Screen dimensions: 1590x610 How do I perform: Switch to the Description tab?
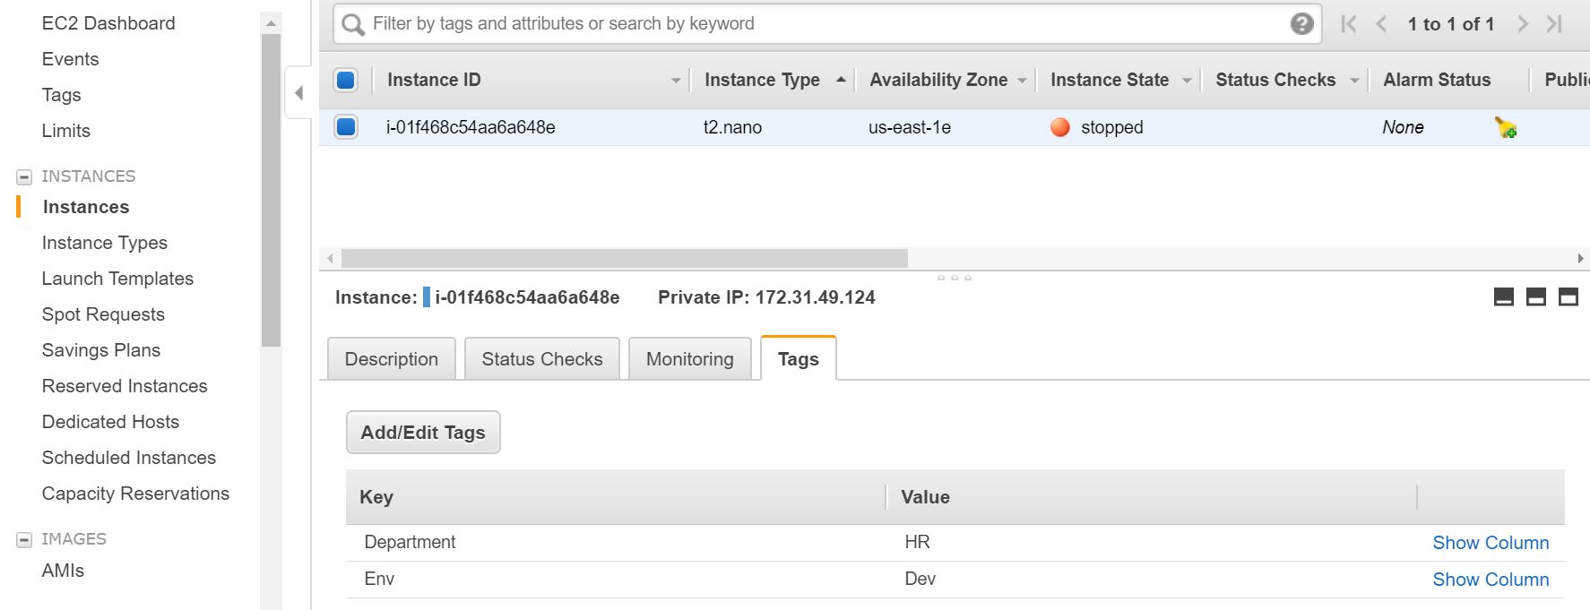[392, 359]
